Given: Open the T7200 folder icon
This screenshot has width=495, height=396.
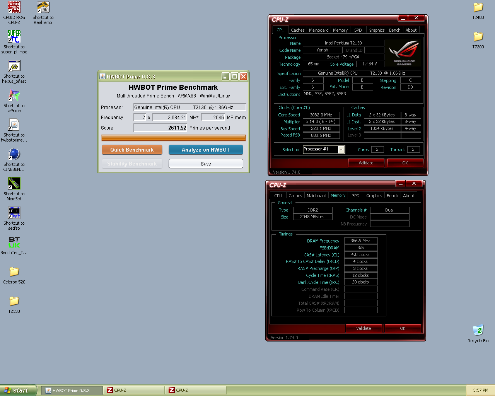Looking at the screenshot, I should (478, 37).
